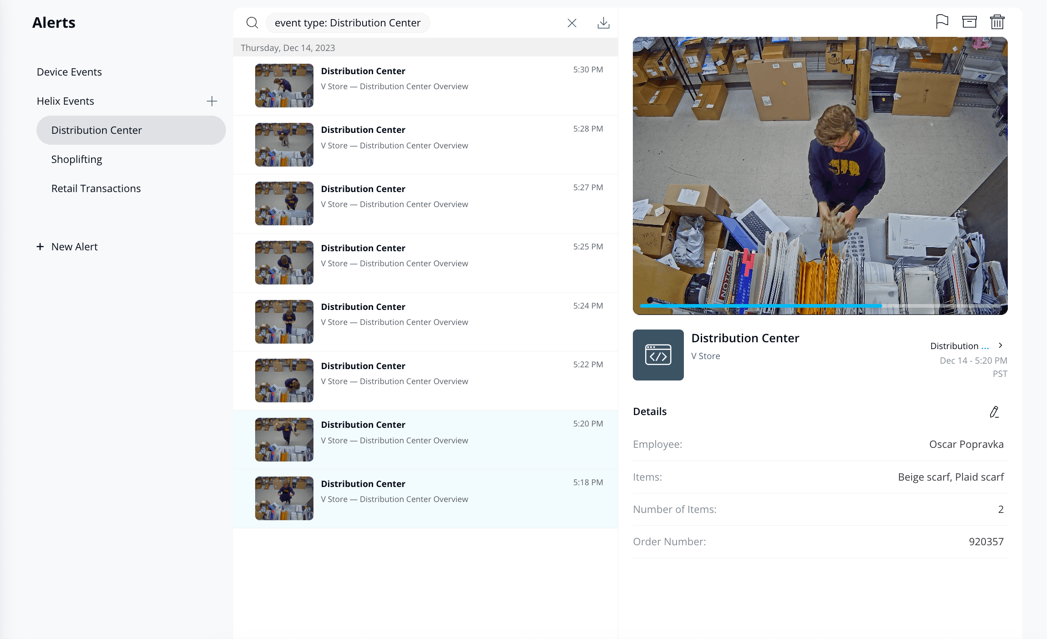The height and width of the screenshot is (639, 1047).
Task: Download the alerts list
Action: (603, 23)
